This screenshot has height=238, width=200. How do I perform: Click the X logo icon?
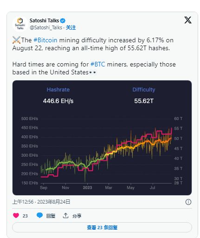188,20
